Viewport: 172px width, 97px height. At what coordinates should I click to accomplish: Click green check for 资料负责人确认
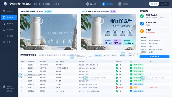142,16
